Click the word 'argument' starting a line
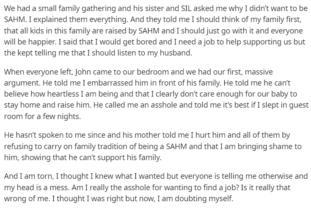Viewport: 311px width, 208px height. pyautogui.click(x=23, y=83)
